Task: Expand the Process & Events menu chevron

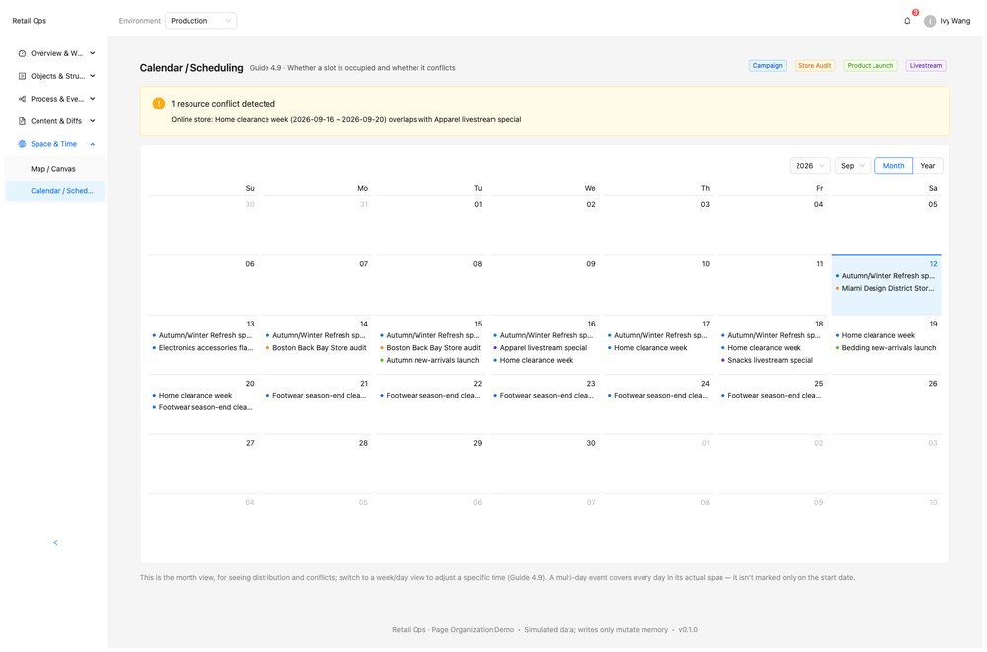Action: tap(93, 99)
